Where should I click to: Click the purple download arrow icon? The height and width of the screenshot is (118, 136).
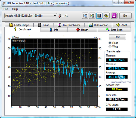pos(114,16)
